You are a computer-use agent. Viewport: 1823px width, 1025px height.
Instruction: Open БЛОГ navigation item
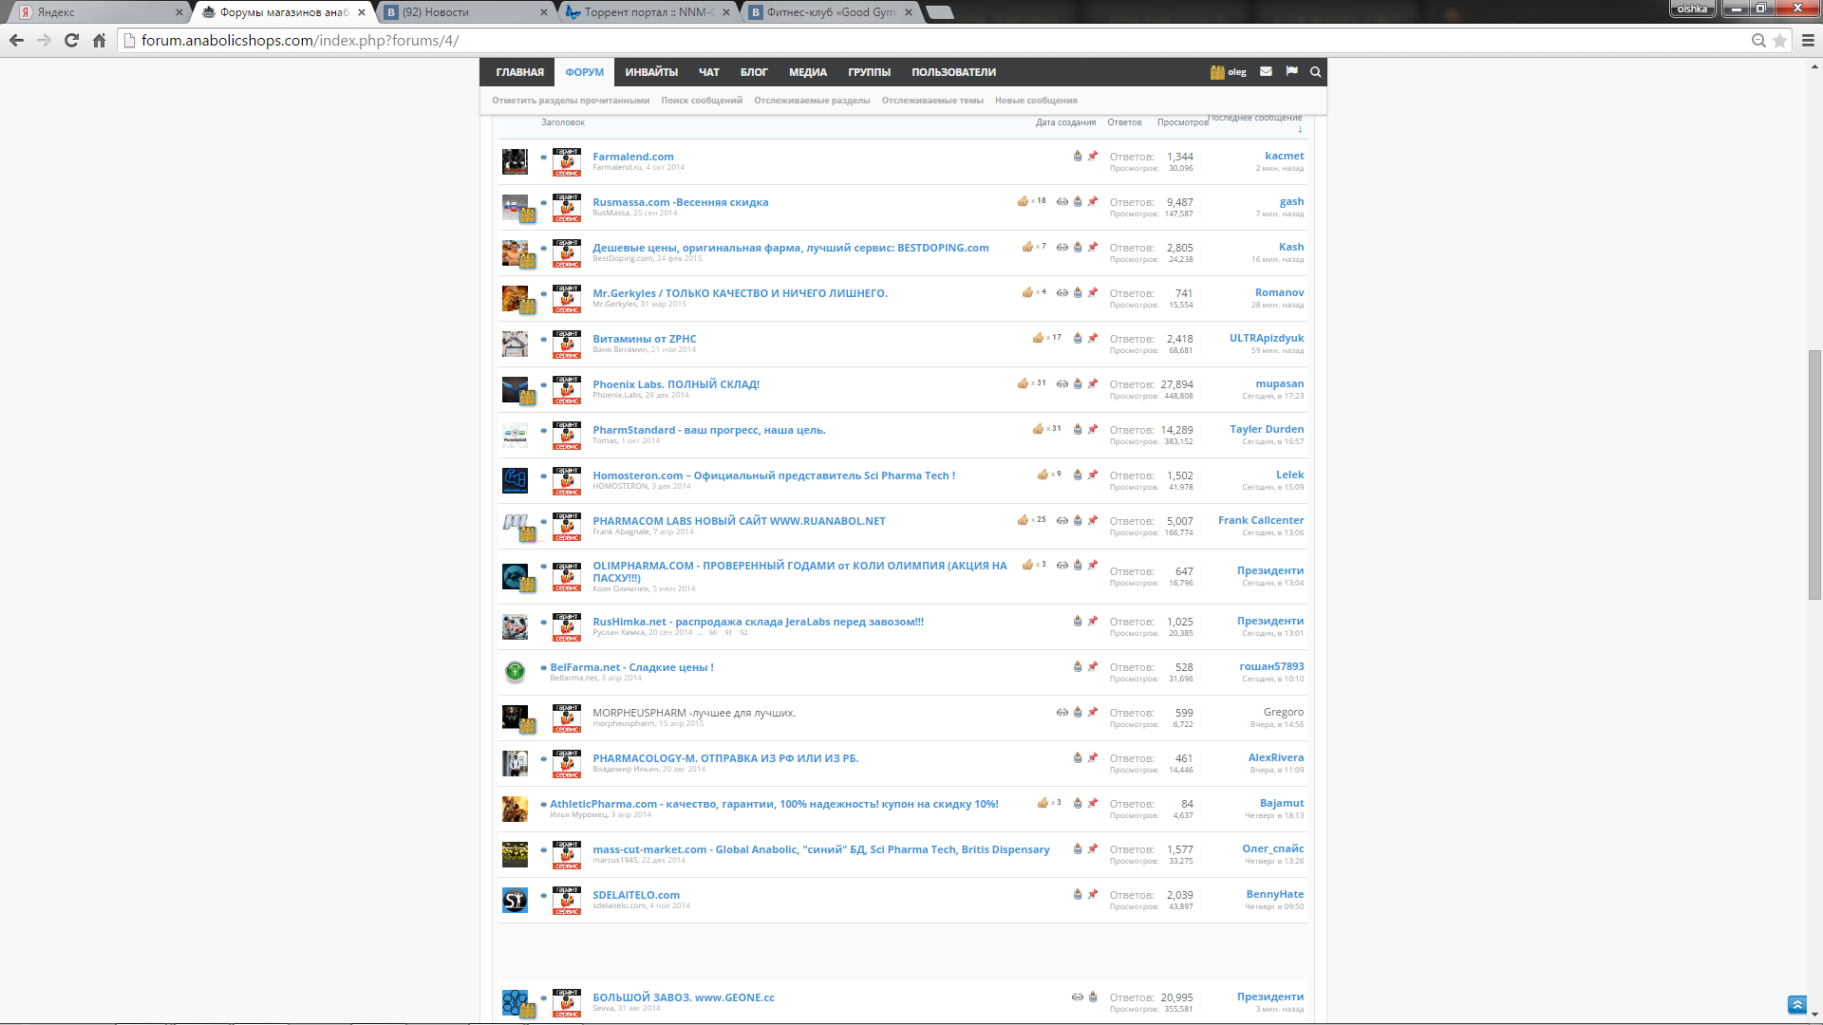point(754,72)
